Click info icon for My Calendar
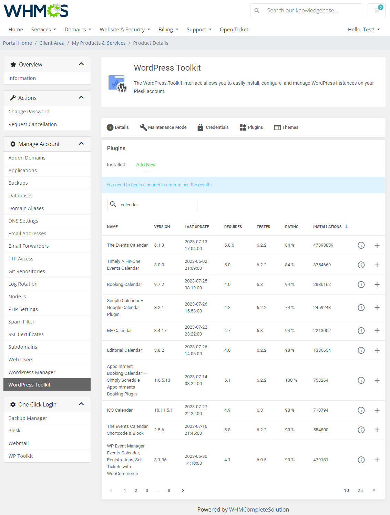Screen dimensions: 390x515 [x=361, y=331]
